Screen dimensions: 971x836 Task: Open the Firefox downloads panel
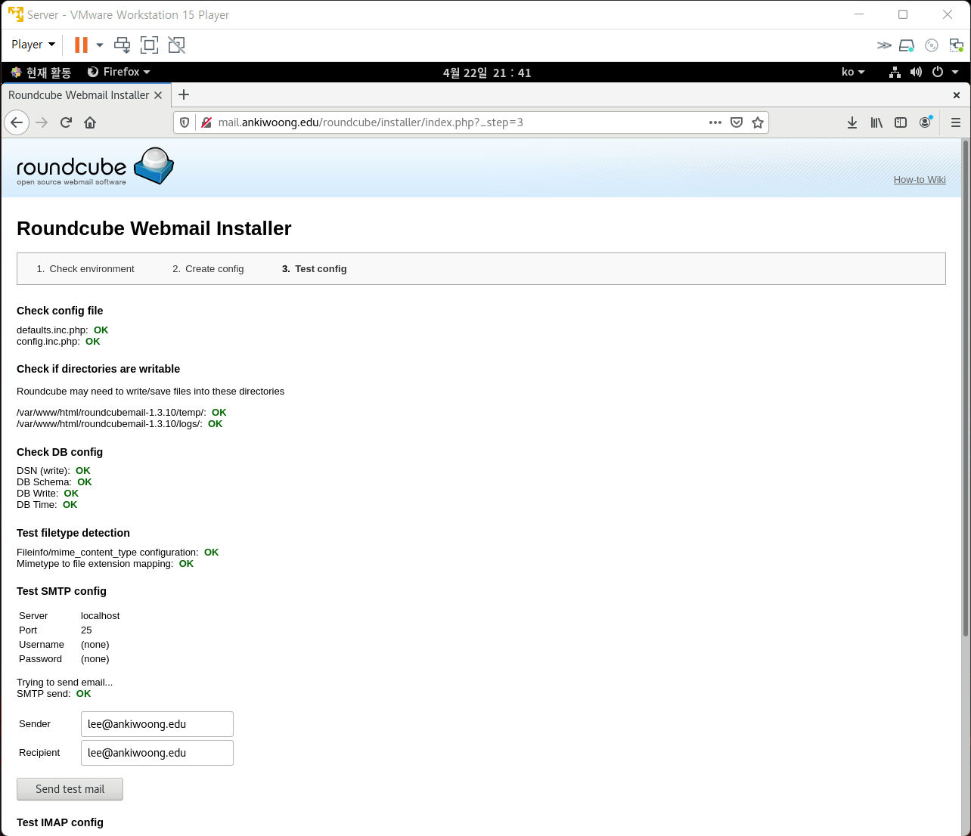[852, 122]
